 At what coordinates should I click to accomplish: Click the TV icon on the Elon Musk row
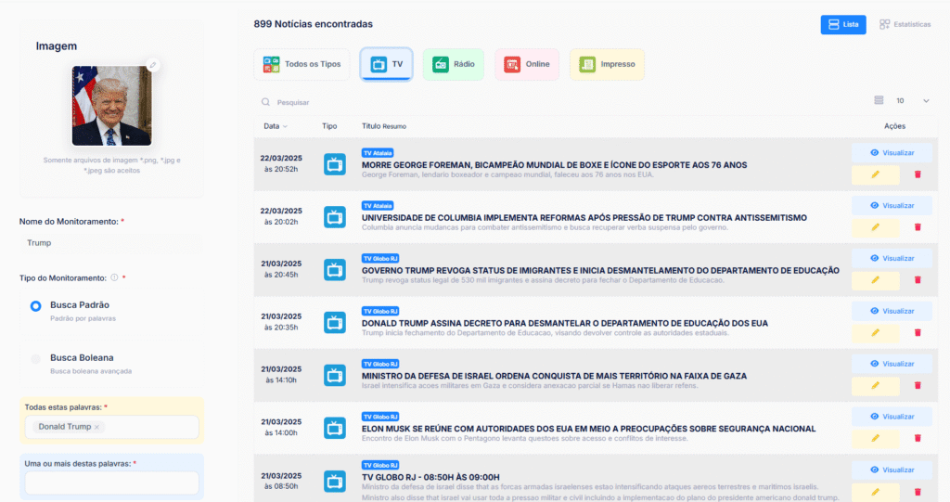[334, 428]
